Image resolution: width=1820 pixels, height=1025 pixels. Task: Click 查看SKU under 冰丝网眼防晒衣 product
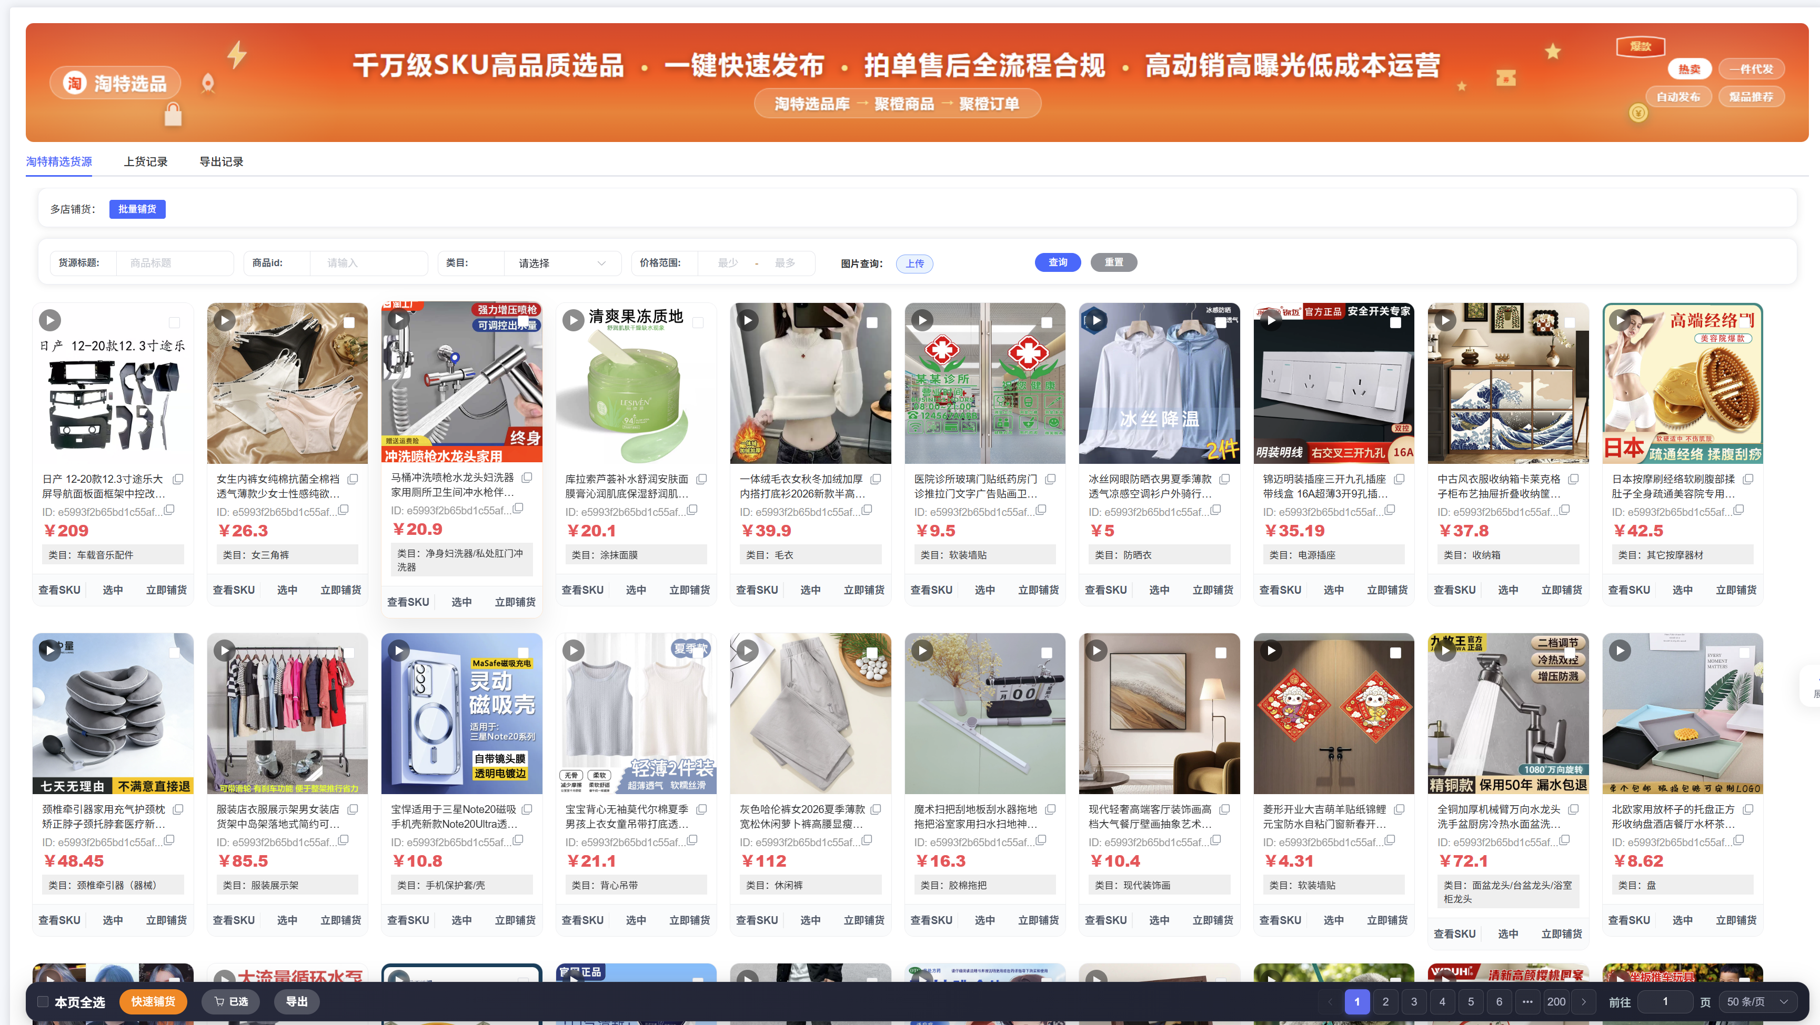click(x=1105, y=590)
